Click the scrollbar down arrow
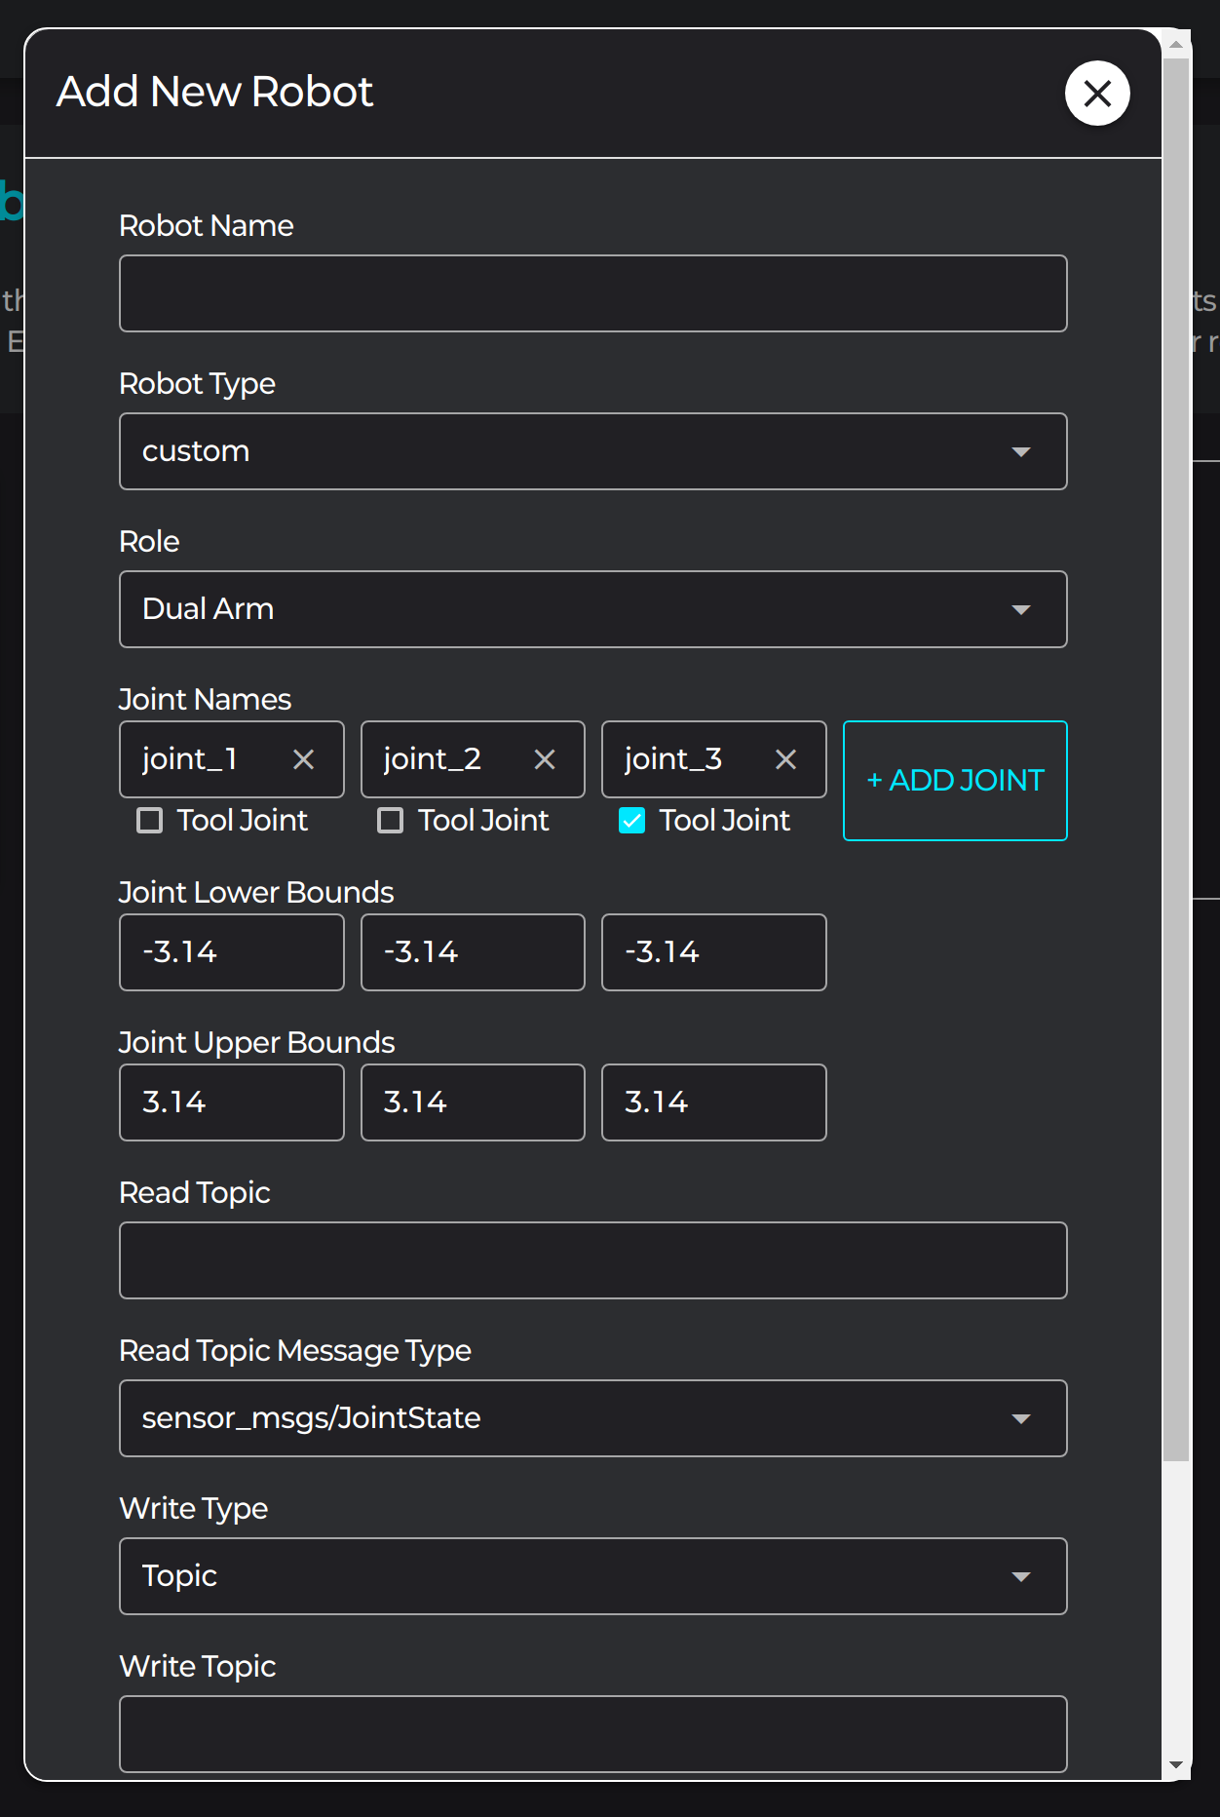This screenshot has height=1817, width=1220. [1176, 1765]
